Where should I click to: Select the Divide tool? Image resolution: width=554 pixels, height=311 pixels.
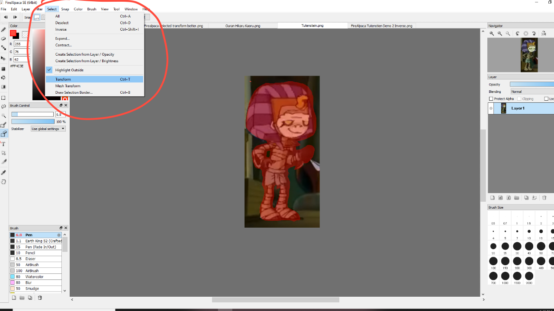pyautogui.click(x=3, y=162)
